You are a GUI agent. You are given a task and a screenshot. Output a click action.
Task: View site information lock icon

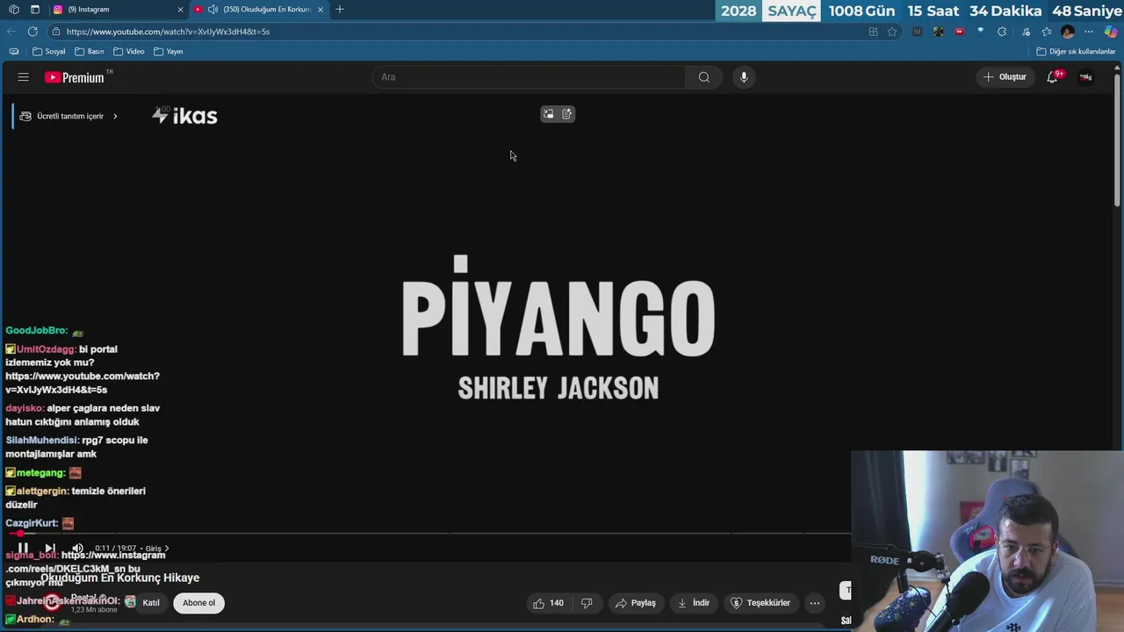[x=56, y=32]
